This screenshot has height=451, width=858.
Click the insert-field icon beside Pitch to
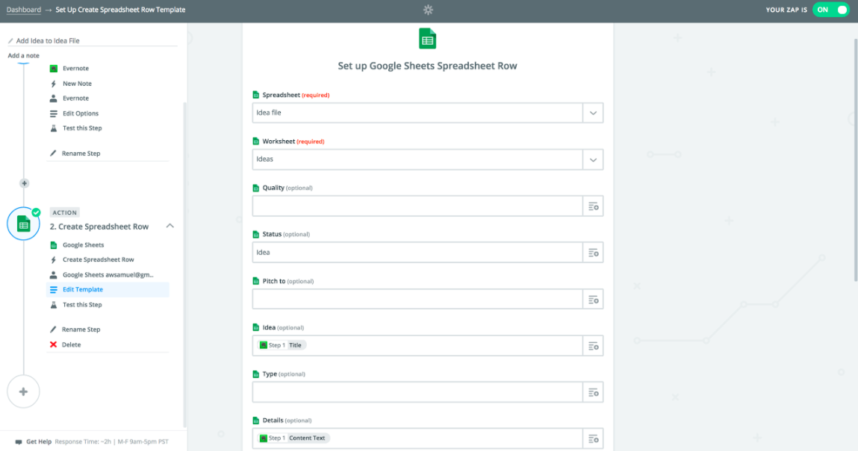pyautogui.click(x=594, y=300)
